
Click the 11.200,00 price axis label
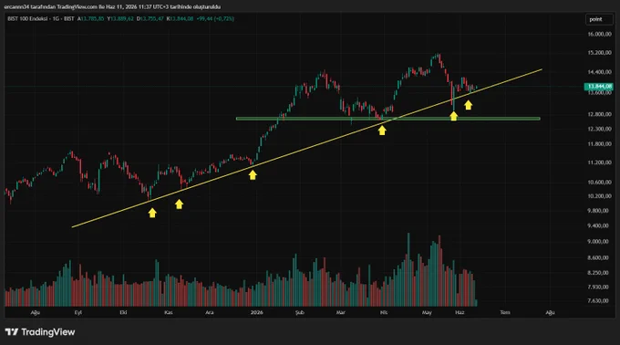coord(599,162)
